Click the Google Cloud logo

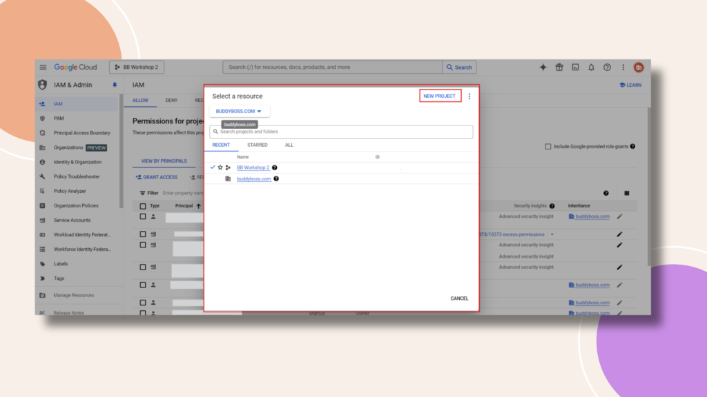(75, 67)
